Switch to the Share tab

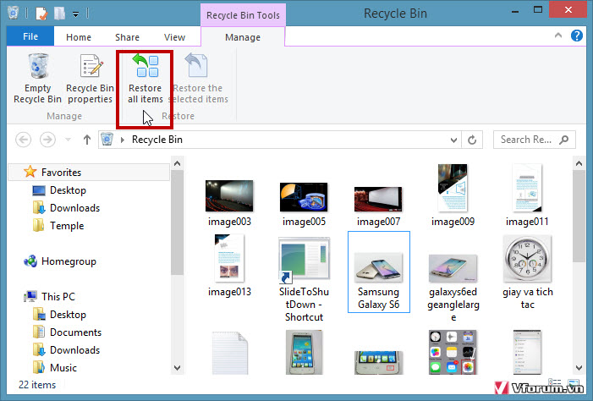[128, 37]
